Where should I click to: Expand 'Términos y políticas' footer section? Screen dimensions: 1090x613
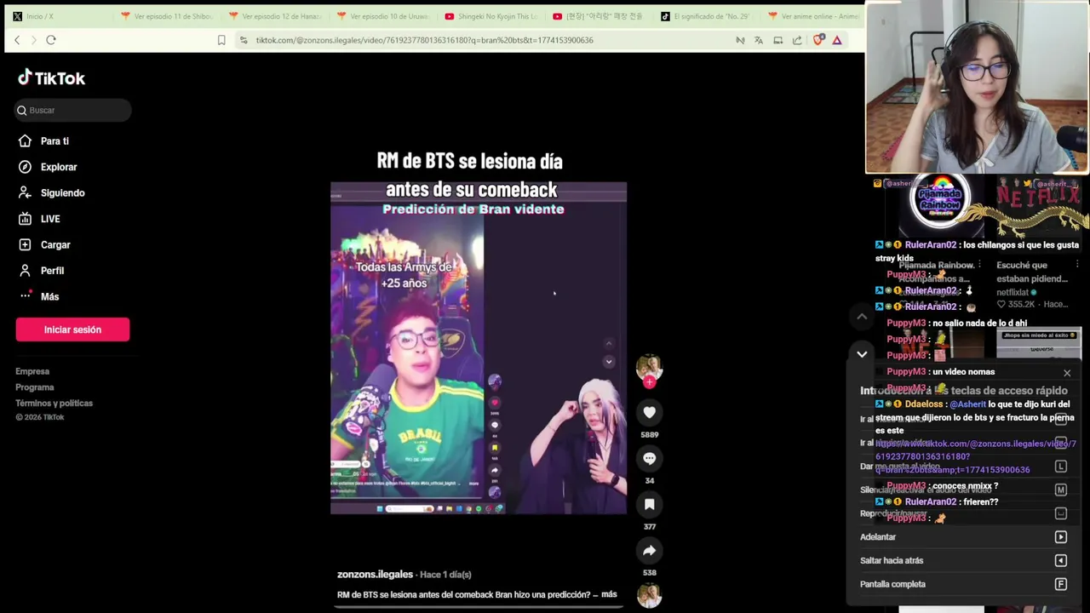(54, 404)
